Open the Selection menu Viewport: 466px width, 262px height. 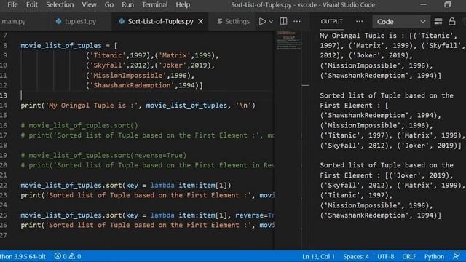click(x=60, y=5)
